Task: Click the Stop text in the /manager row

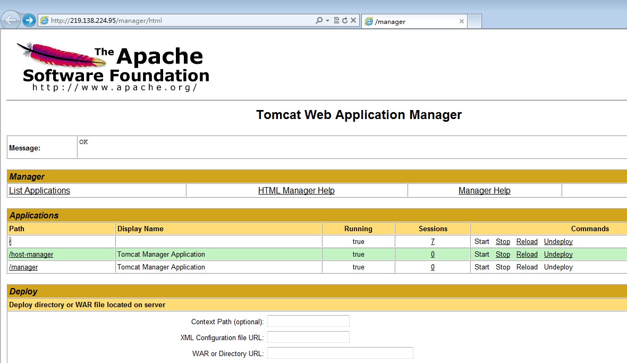Action: tap(503, 267)
